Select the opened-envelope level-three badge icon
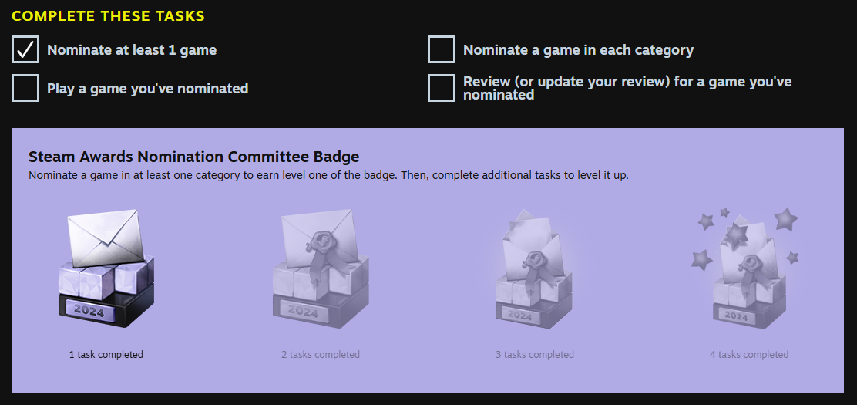 (534, 266)
